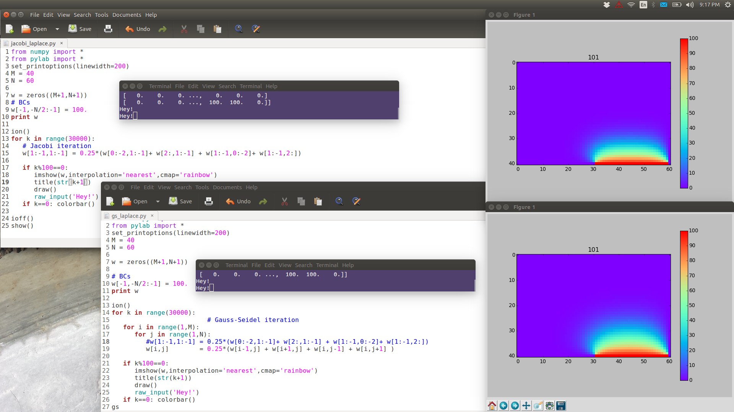Image resolution: width=734 pixels, height=412 pixels.
Task: Open View menu in lower terminal window
Action: tap(285, 265)
